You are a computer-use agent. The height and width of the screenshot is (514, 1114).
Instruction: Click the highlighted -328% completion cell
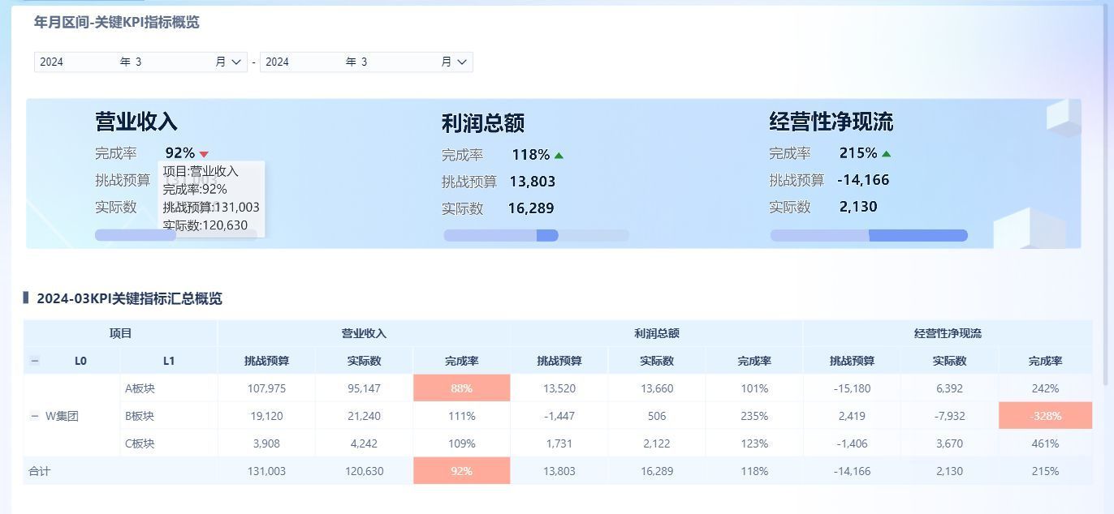coord(1045,416)
